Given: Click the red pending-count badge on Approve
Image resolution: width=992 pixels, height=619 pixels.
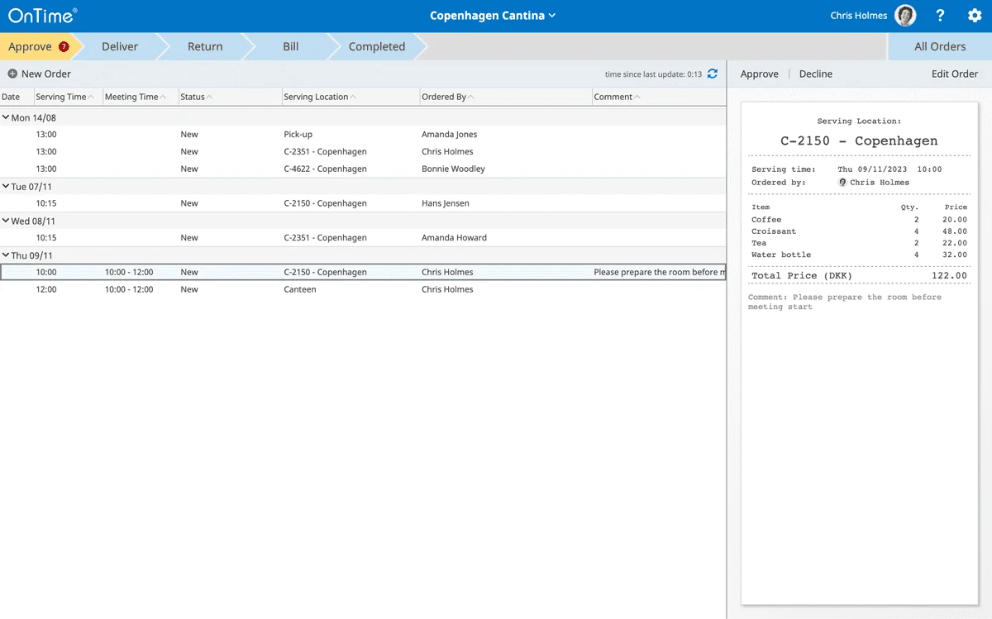Looking at the screenshot, I should (x=64, y=47).
